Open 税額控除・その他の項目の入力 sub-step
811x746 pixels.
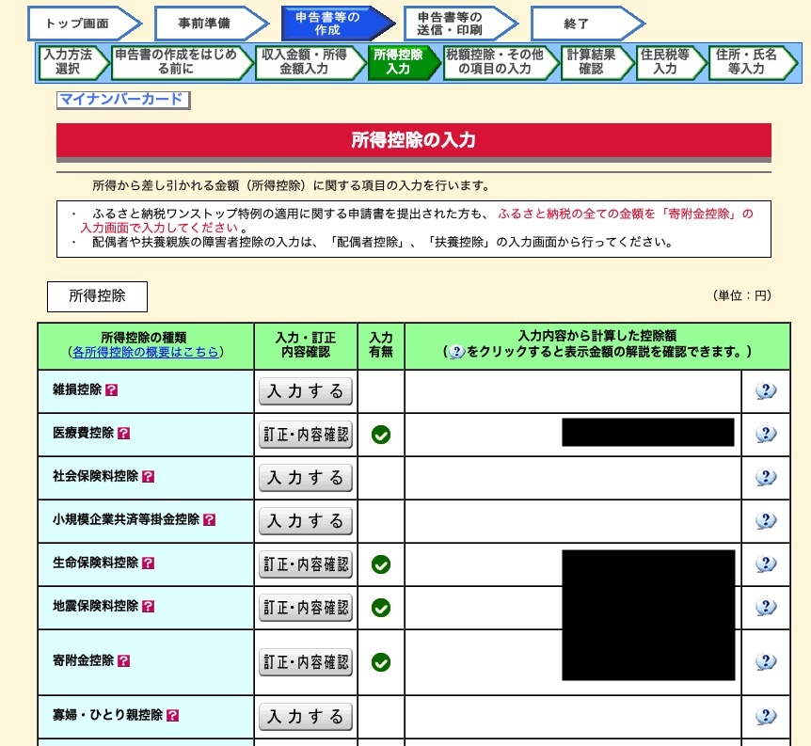click(x=501, y=62)
